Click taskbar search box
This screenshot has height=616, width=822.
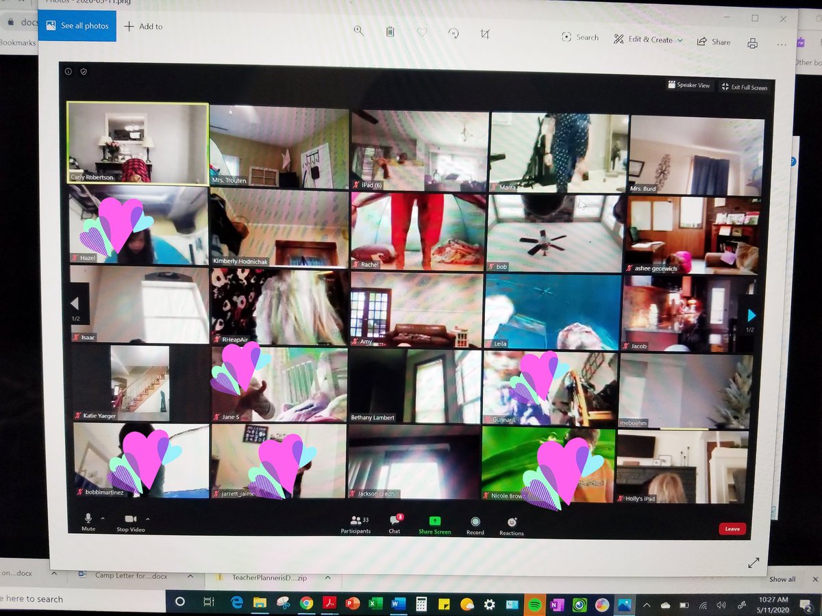click(x=81, y=599)
